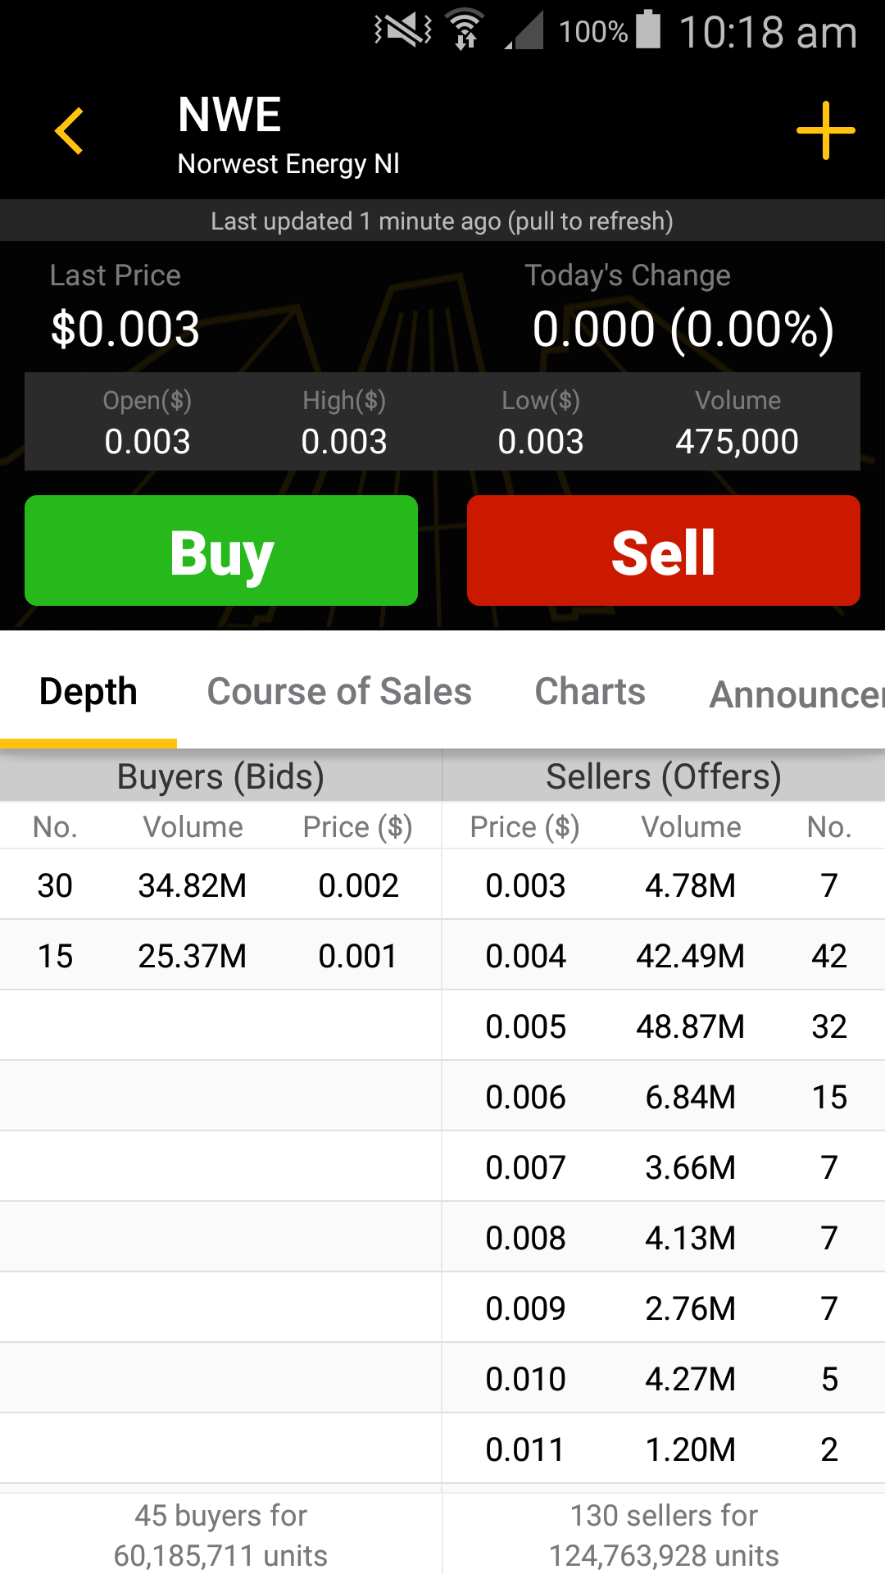Select offer price 0.010
The width and height of the screenshot is (885, 1574).
[525, 1379]
